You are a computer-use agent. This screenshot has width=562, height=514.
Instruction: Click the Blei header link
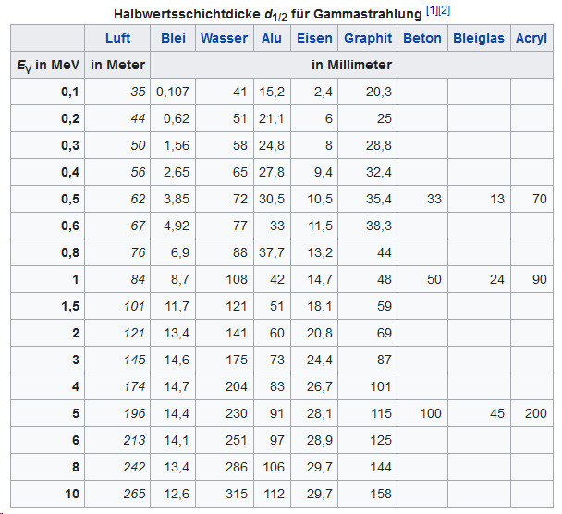point(173,38)
